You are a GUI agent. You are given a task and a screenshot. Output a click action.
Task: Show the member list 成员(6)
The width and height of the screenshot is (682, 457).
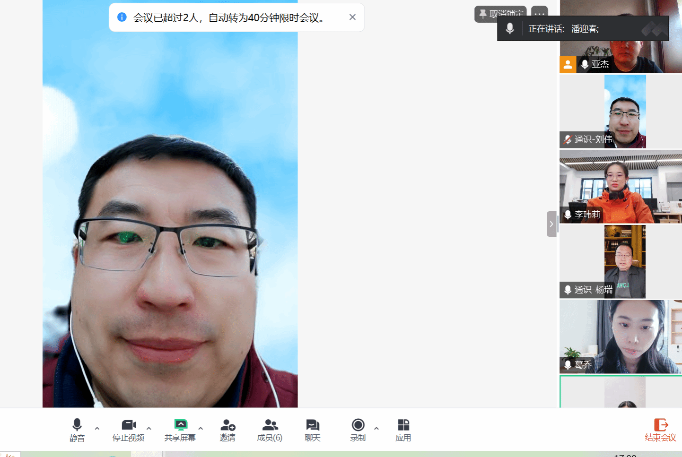tap(270, 430)
